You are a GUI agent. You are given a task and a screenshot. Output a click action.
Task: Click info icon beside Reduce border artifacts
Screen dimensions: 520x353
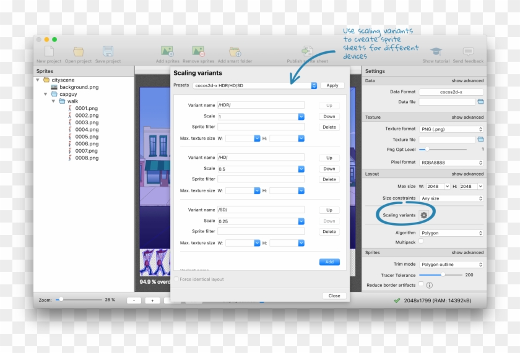coord(429,285)
